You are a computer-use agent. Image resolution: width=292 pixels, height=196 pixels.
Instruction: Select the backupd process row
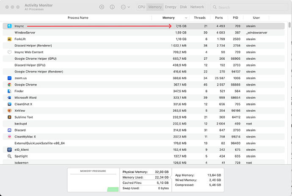pos(143,124)
